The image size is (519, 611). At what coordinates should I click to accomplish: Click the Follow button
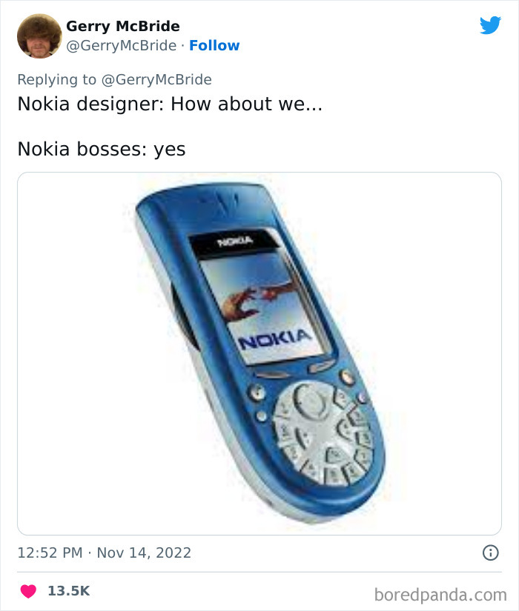coord(215,45)
